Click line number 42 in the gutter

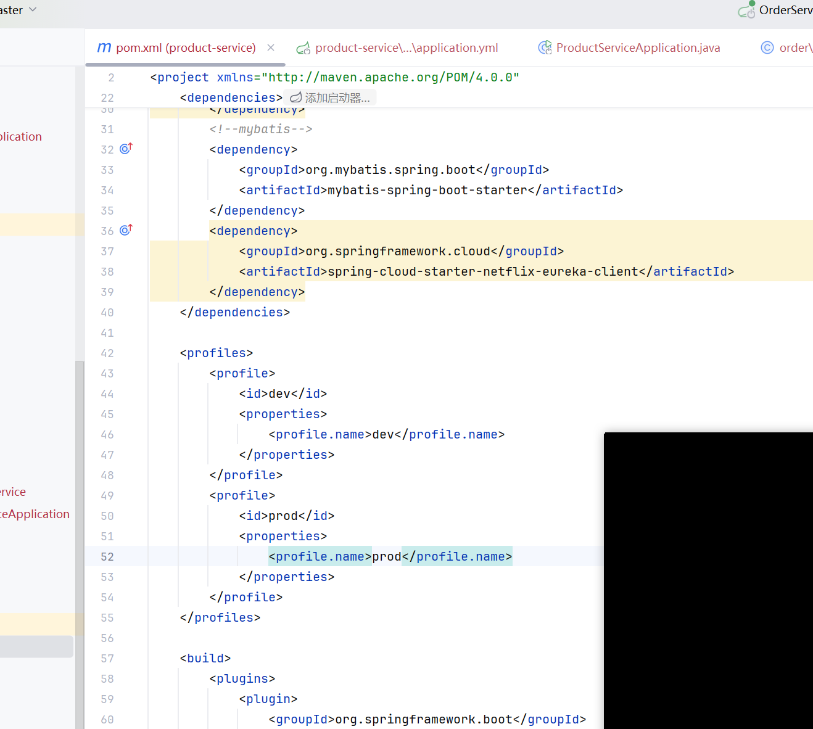point(107,353)
